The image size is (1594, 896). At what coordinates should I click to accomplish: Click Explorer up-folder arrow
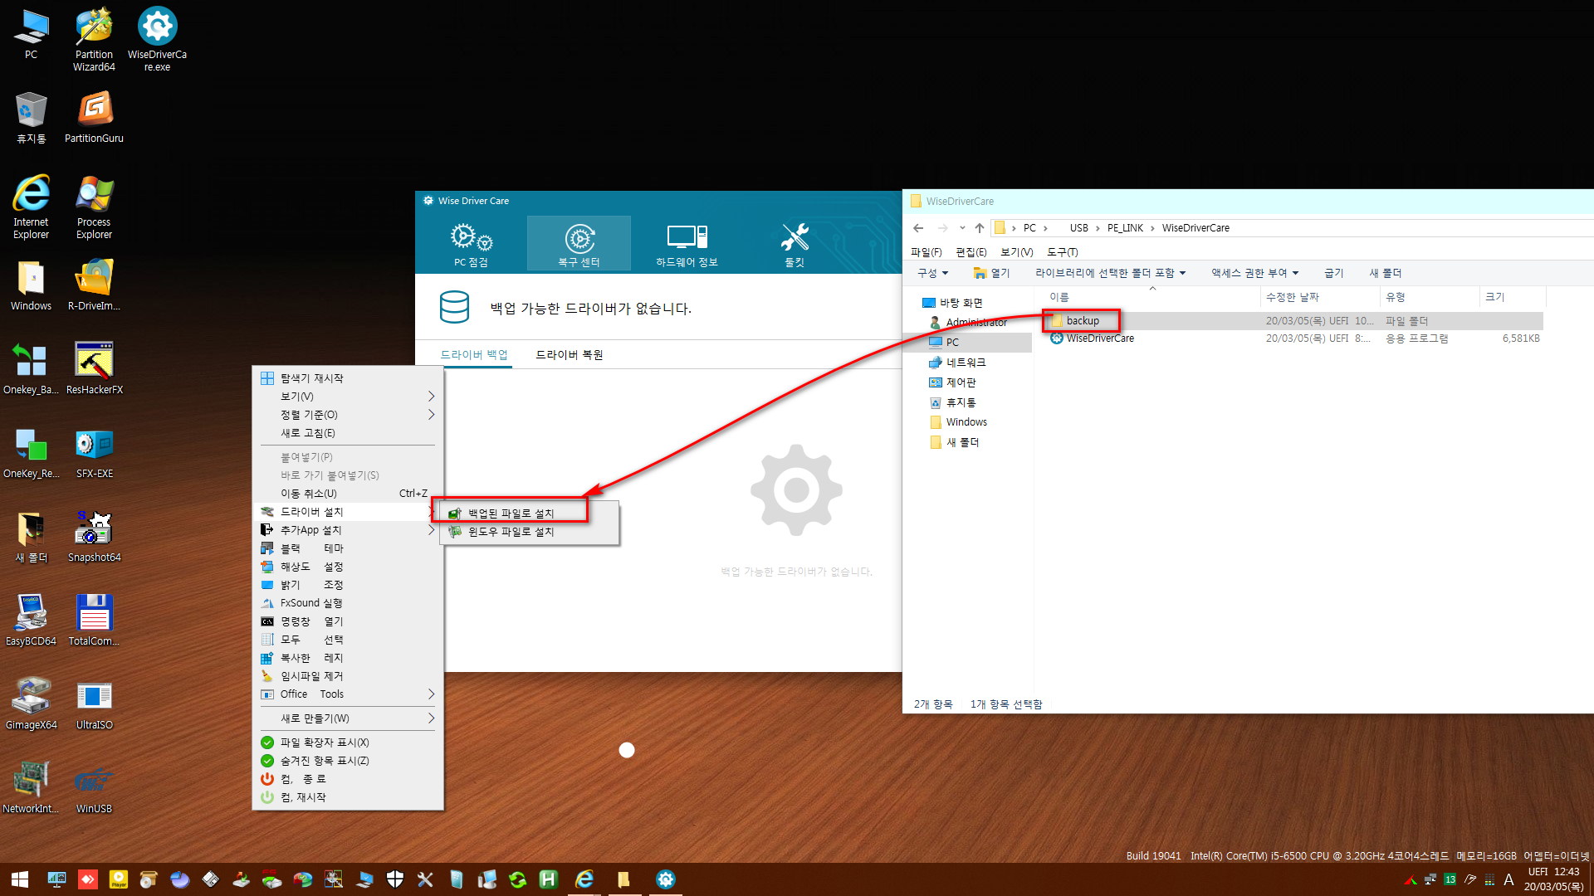pyautogui.click(x=980, y=228)
